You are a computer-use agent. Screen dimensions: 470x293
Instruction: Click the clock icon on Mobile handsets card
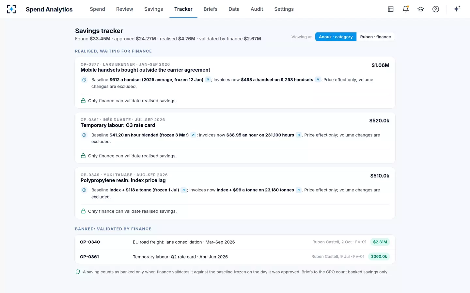pyautogui.click(x=84, y=80)
